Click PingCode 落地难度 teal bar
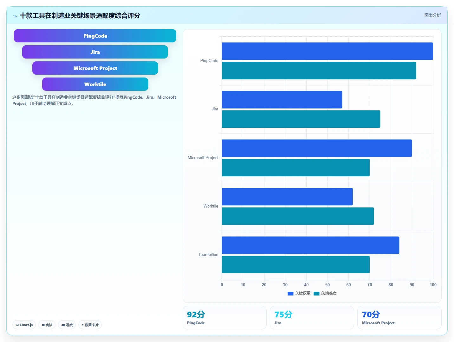 coord(319,71)
